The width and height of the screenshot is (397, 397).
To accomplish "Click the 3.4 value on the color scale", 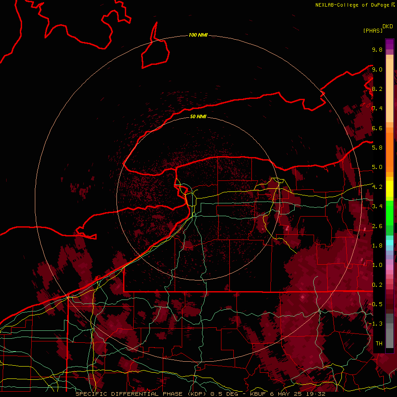I will point(377,206).
